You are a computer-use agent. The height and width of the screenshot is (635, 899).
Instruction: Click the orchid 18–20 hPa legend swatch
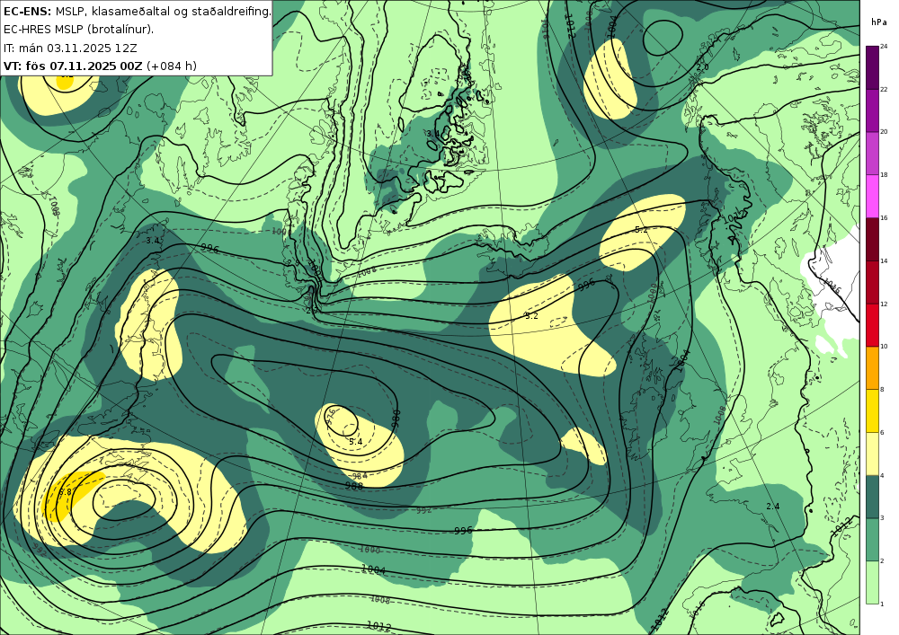(872, 153)
